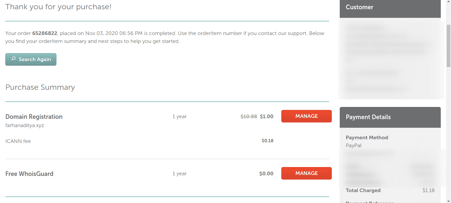The width and height of the screenshot is (451, 203).
Task: Click the Payment Details panel header
Action: (x=368, y=117)
